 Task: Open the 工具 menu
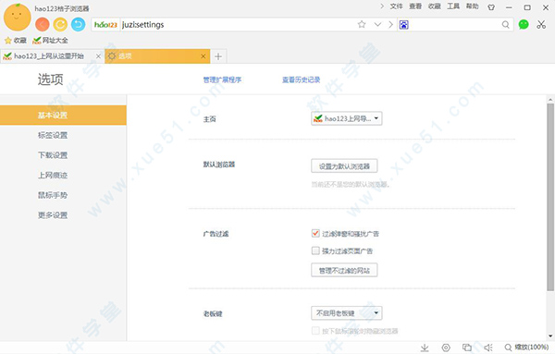(453, 6)
